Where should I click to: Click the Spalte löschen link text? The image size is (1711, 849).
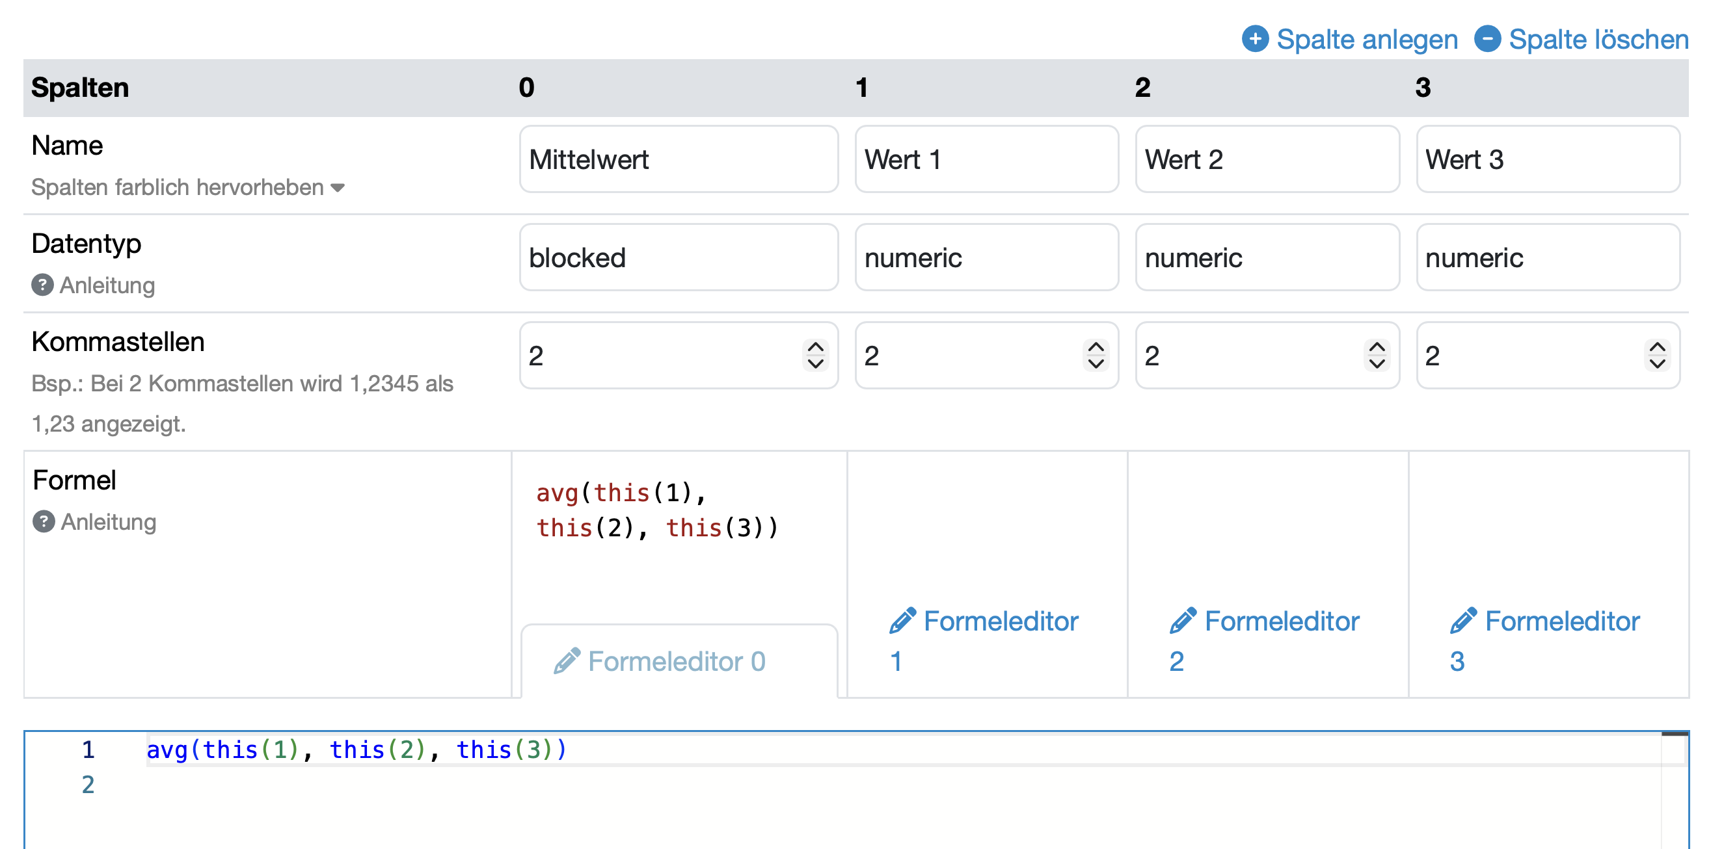tap(1598, 39)
